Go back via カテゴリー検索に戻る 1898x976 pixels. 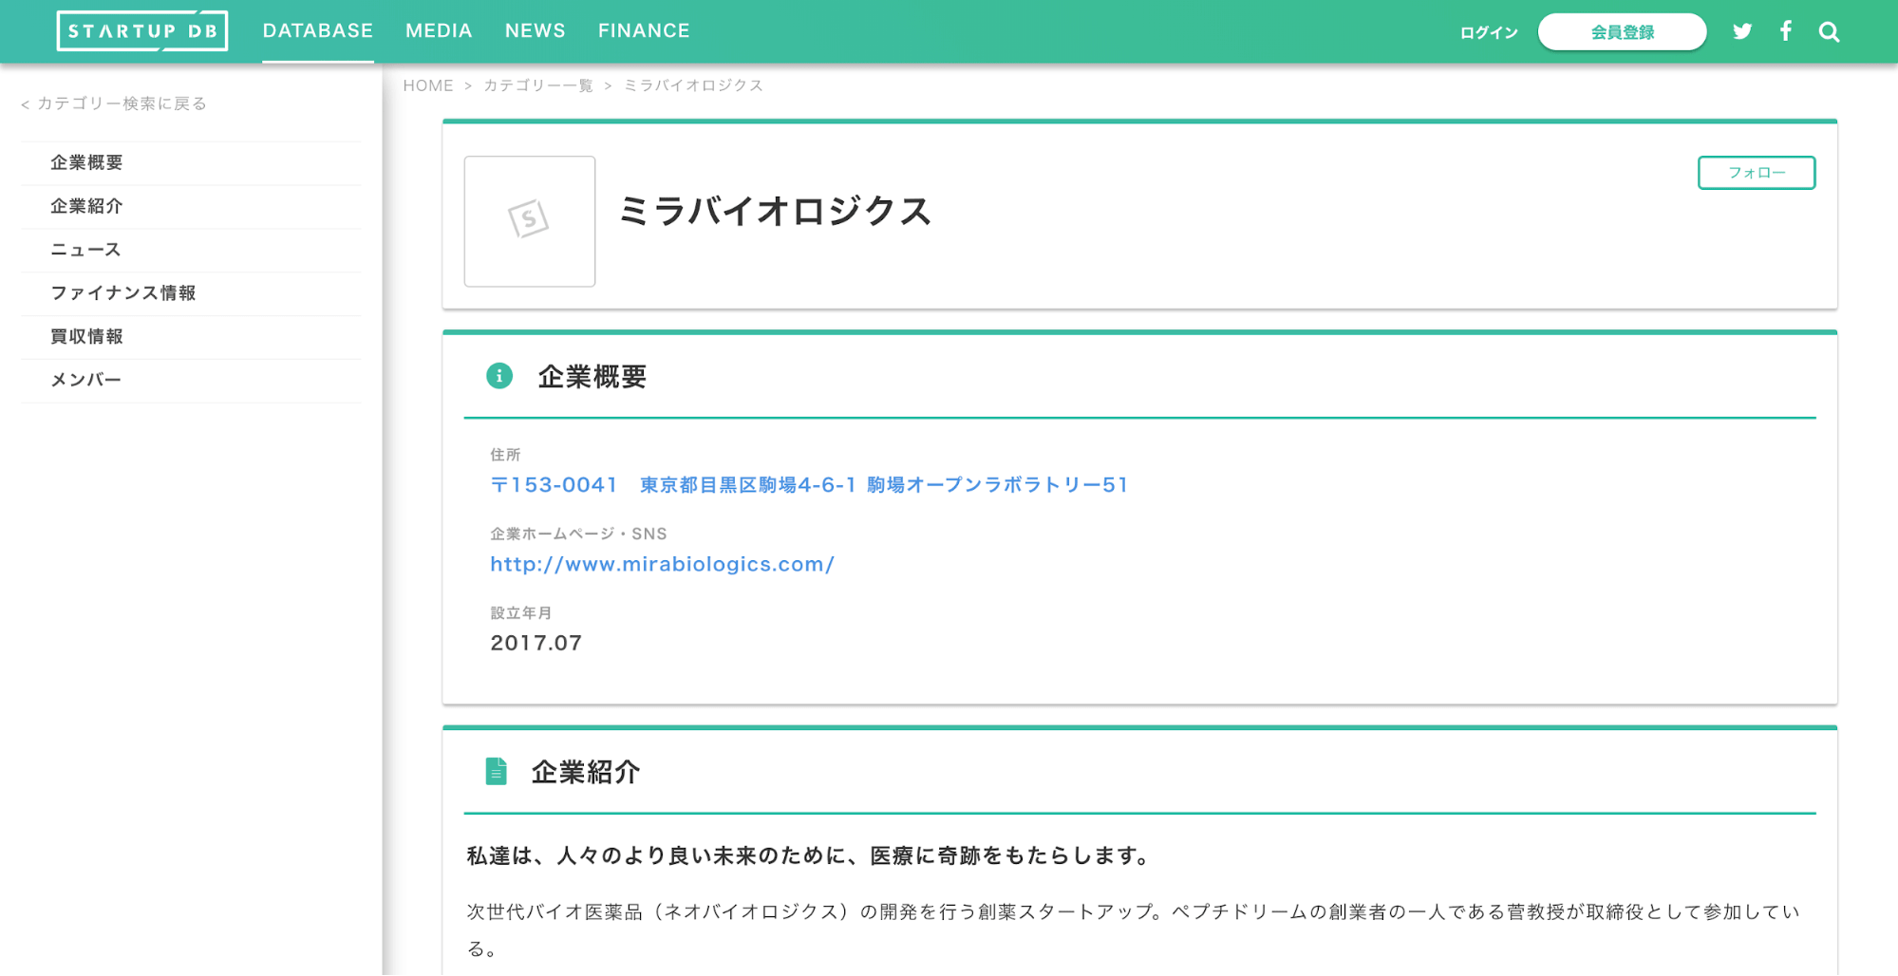114,103
